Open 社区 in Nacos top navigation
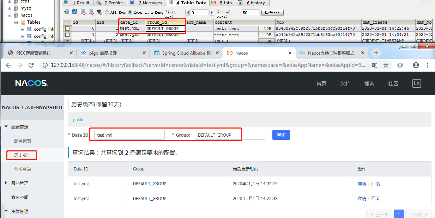Image resolution: width=435 pixels, height=218 pixels. [393, 83]
